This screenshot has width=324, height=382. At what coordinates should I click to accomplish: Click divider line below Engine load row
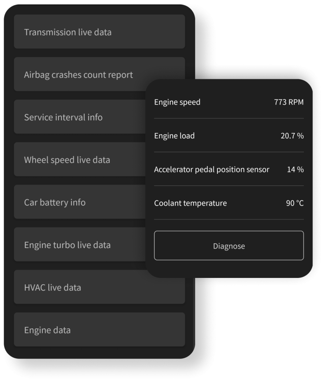[x=229, y=152]
